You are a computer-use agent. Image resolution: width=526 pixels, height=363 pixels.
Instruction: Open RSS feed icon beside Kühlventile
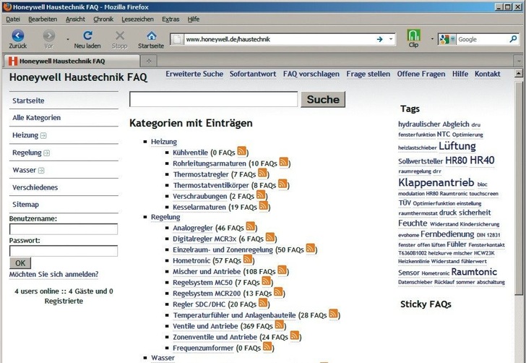pos(242,152)
